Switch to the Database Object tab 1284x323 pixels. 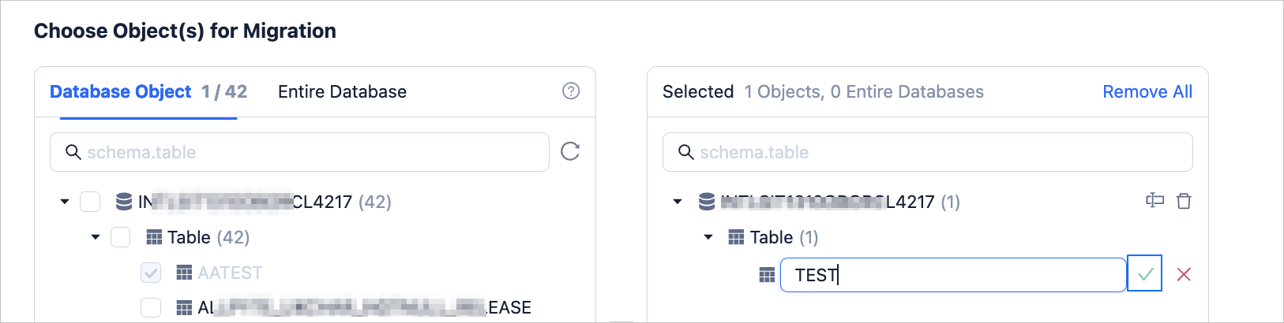(121, 91)
